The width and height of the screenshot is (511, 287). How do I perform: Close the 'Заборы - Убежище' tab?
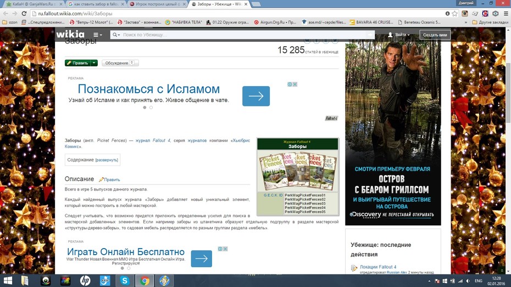click(x=246, y=4)
